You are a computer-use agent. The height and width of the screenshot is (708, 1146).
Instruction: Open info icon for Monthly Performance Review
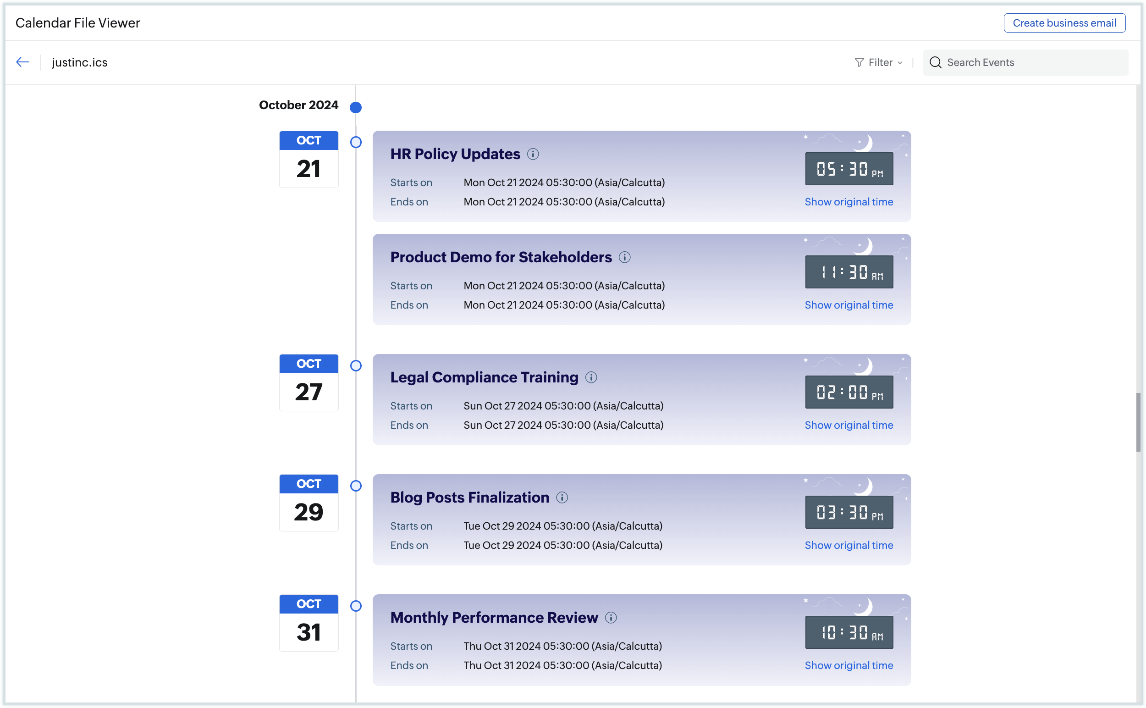tap(611, 618)
